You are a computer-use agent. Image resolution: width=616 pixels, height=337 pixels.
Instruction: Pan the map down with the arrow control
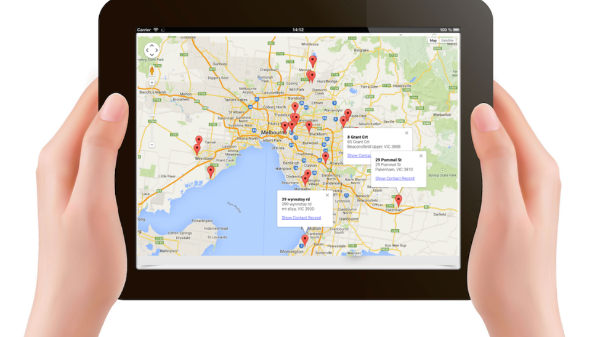click(152, 55)
